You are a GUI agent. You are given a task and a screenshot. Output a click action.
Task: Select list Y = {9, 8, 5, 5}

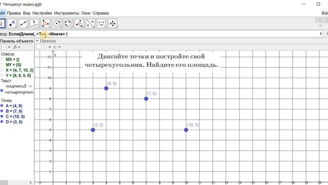(x=18, y=76)
